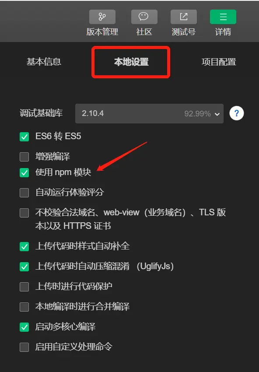259x372 pixels.
Task: Check 本地编译时进行合并编译 checkbox
Action: [24, 307]
